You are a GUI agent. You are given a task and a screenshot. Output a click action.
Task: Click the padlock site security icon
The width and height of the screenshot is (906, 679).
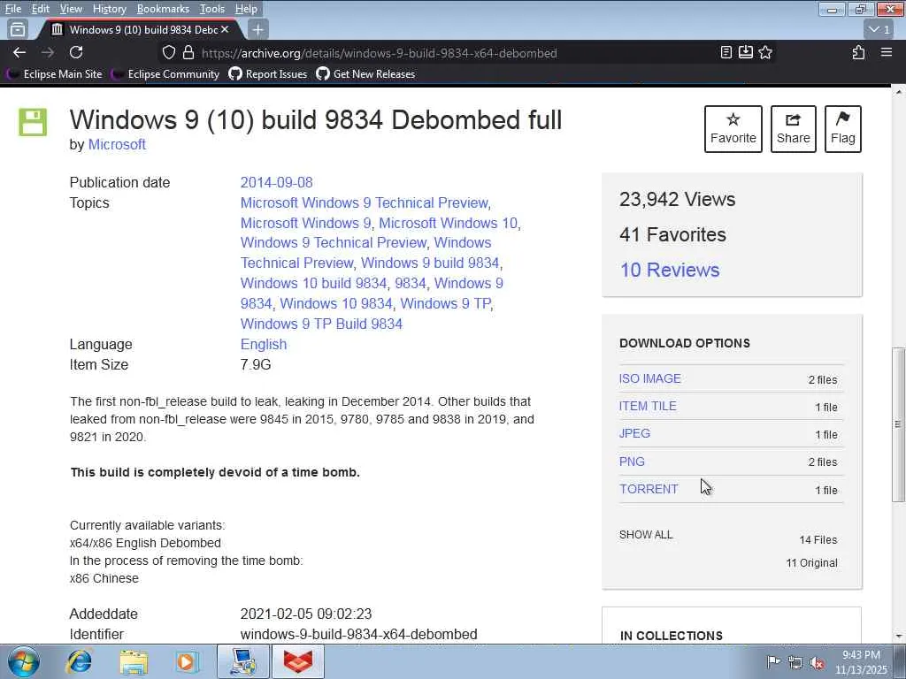point(188,52)
